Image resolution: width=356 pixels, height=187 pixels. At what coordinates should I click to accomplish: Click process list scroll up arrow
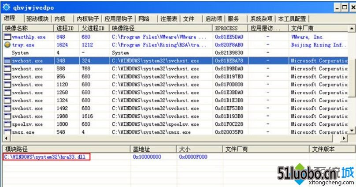coord(352,28)
